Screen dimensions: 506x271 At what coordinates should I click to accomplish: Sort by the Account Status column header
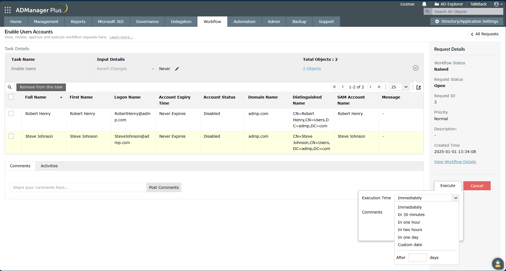(x=219, y=97)
